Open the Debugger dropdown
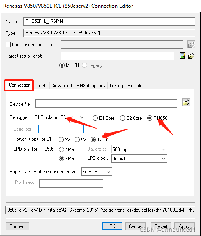 coord(59,117)
